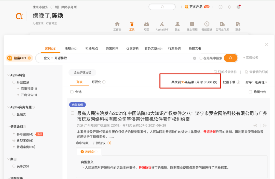Click info icon next to 参照级别
Screen dimensions: 275x179
point(24,126)
